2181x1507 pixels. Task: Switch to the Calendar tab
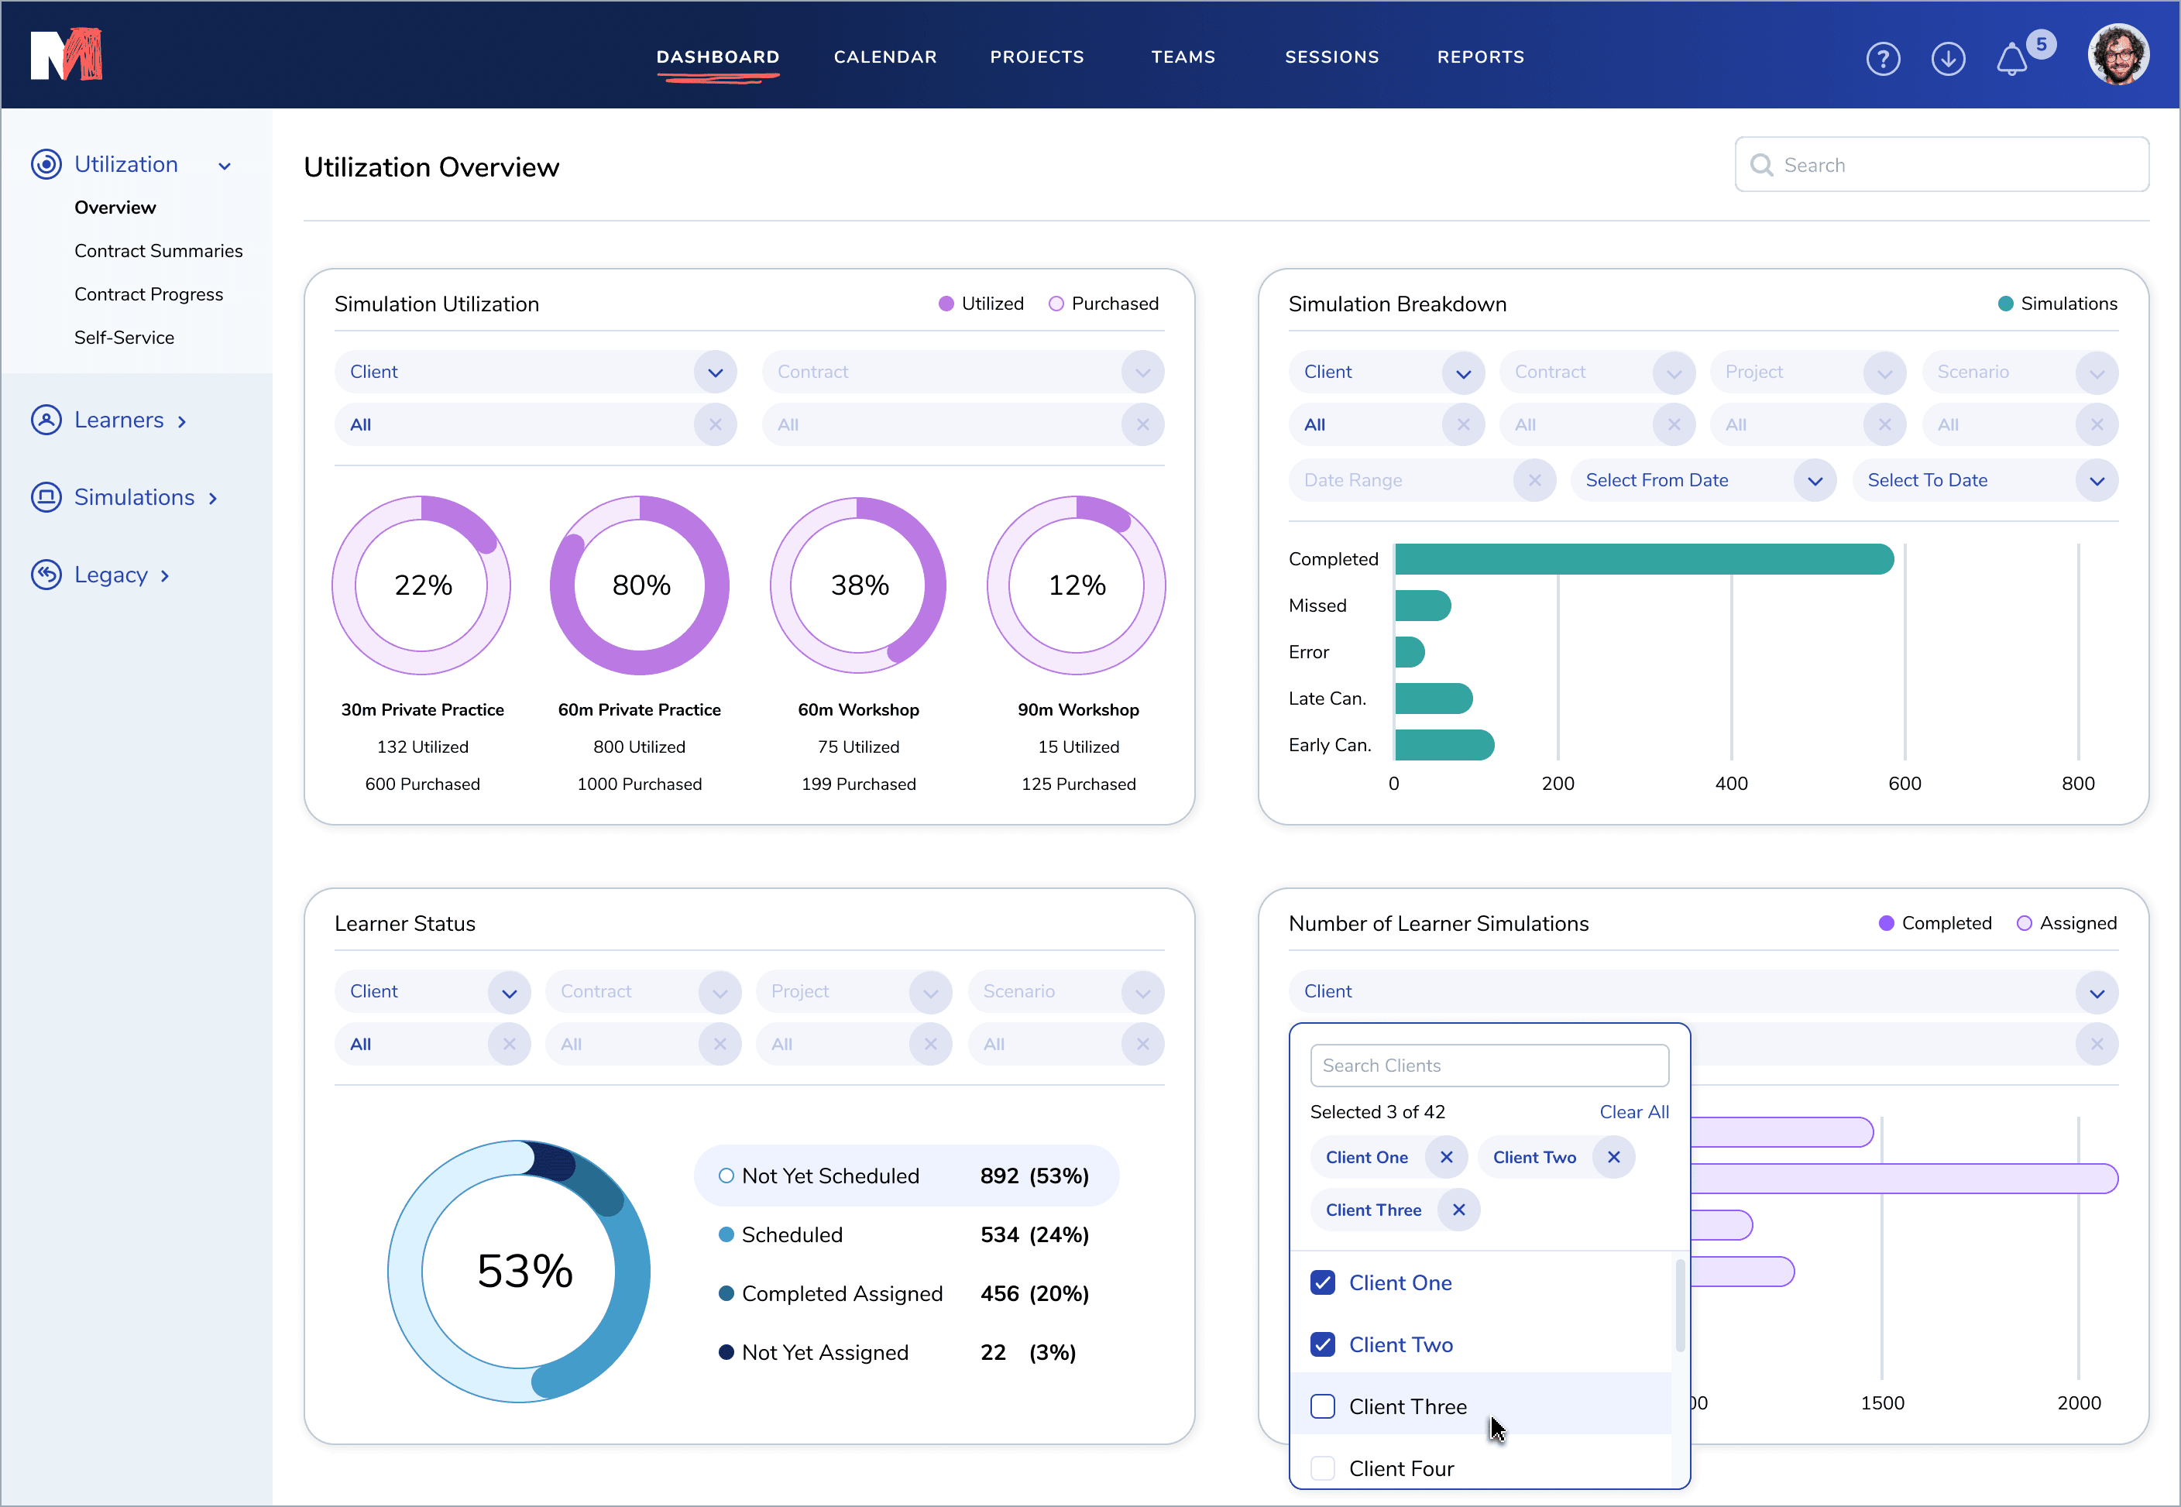tap(884, 57)
